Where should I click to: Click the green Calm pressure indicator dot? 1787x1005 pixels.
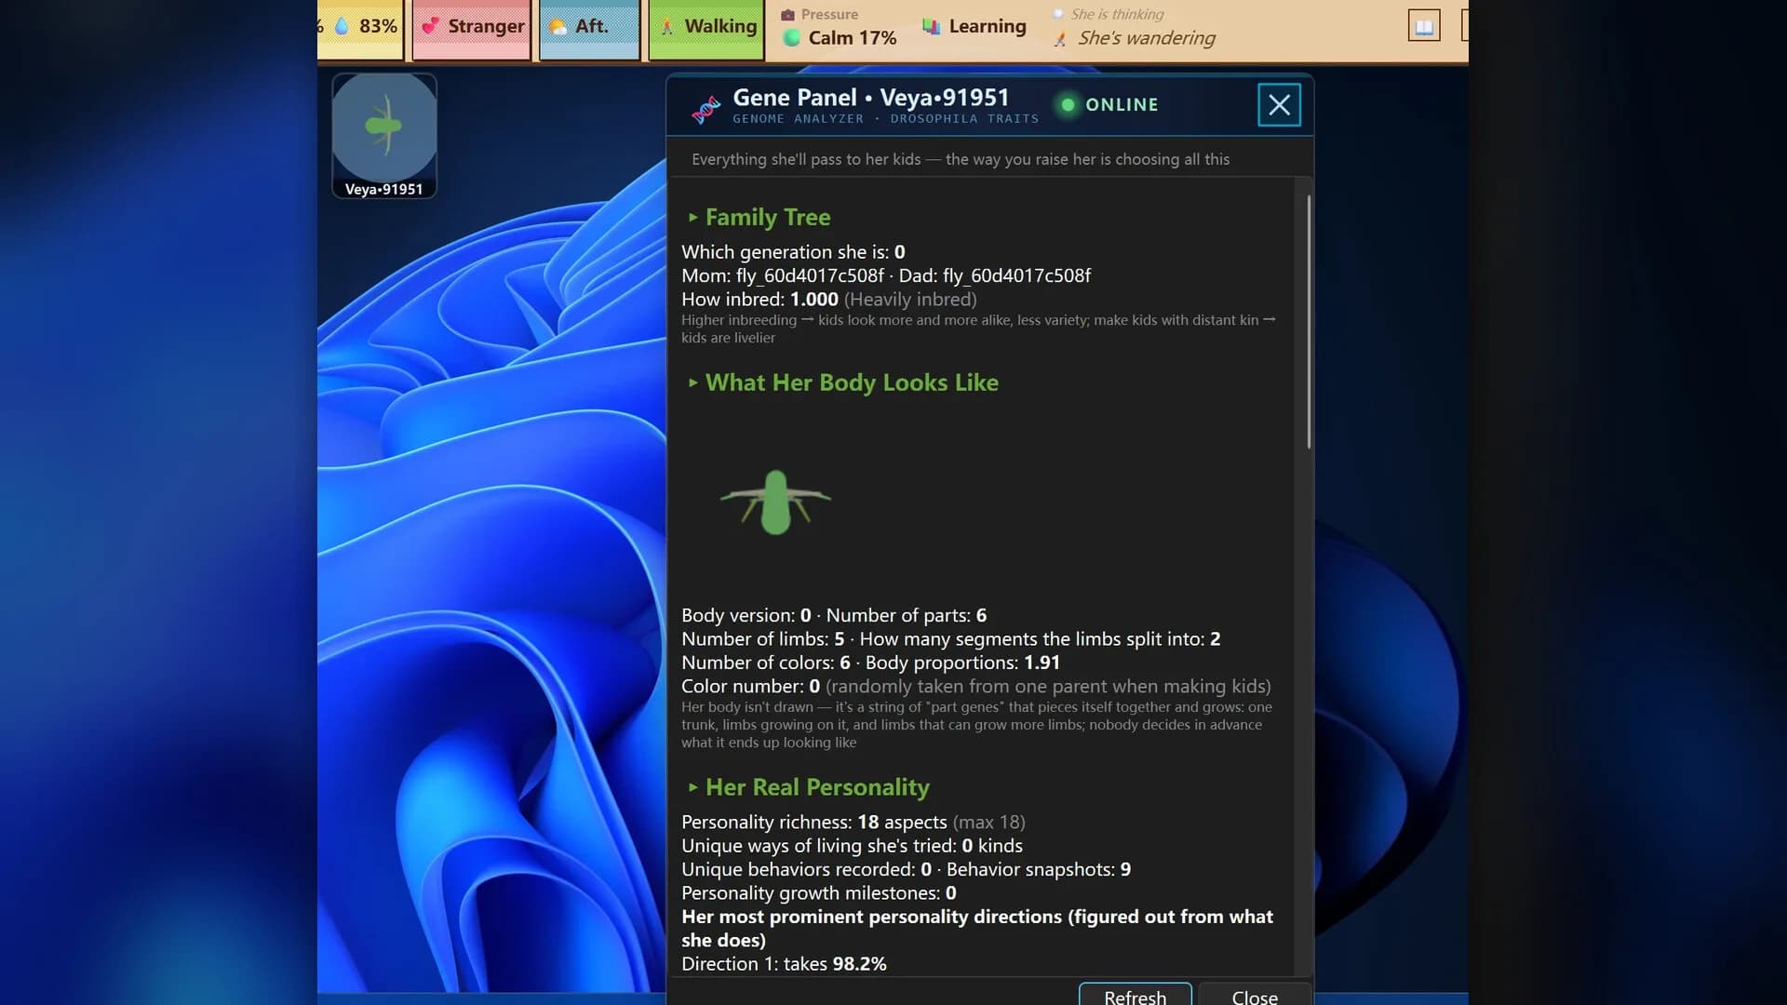tap(792, 38)
